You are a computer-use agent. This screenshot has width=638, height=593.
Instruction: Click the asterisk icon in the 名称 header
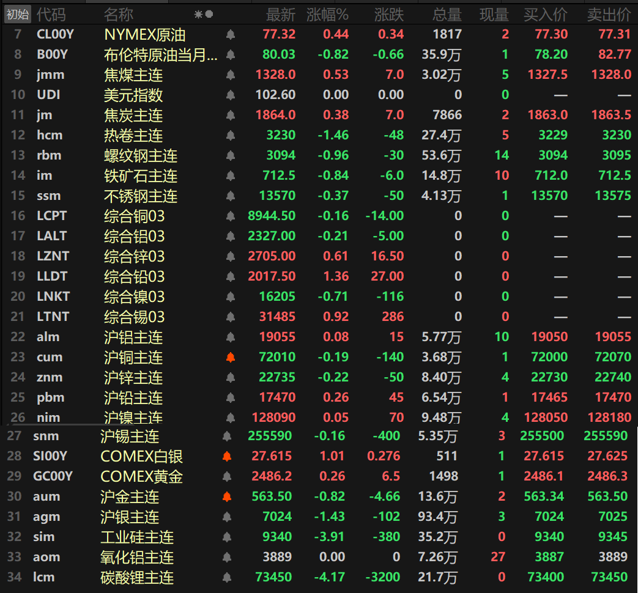(x=198, y=14)
